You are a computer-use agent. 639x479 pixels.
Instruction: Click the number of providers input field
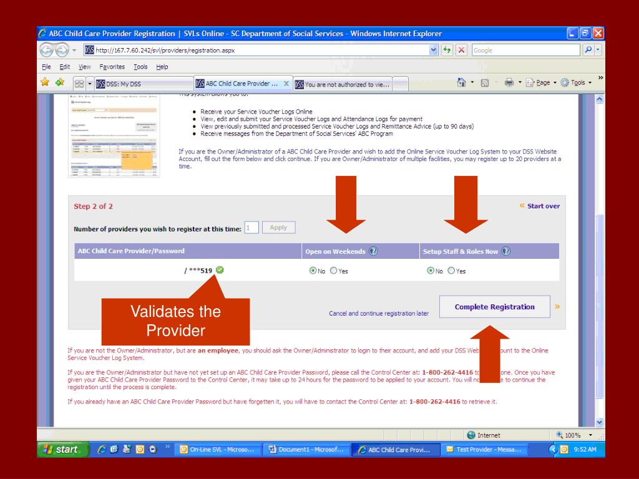(x=251, y=228)
